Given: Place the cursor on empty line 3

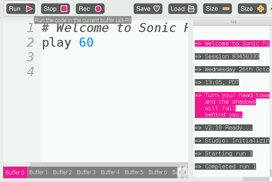Looking at the screenshot, I should (102, 57).
